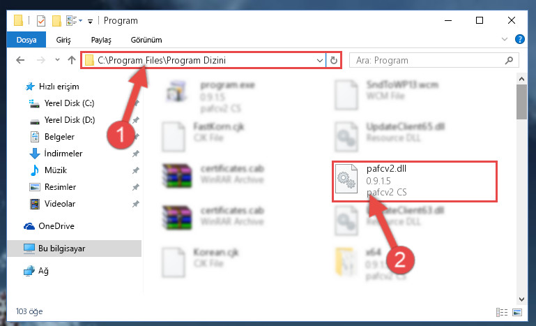Click the vertical scrollbar down arrow
Viewport: 536px width, 326px height.
[521, 299]
